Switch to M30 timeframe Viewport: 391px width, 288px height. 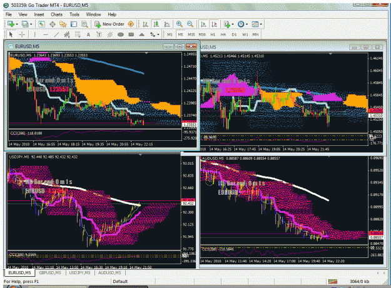point(202,34)
